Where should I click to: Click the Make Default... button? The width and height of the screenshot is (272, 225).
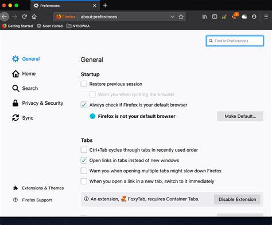(x=240, y=116)
